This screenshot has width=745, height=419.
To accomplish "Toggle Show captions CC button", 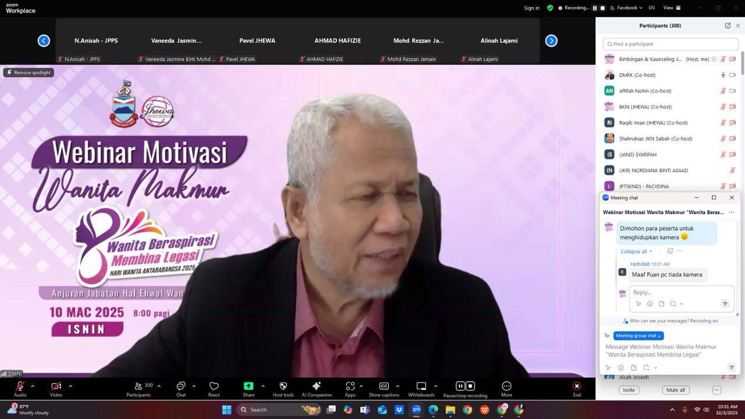I will coord(384,387).
